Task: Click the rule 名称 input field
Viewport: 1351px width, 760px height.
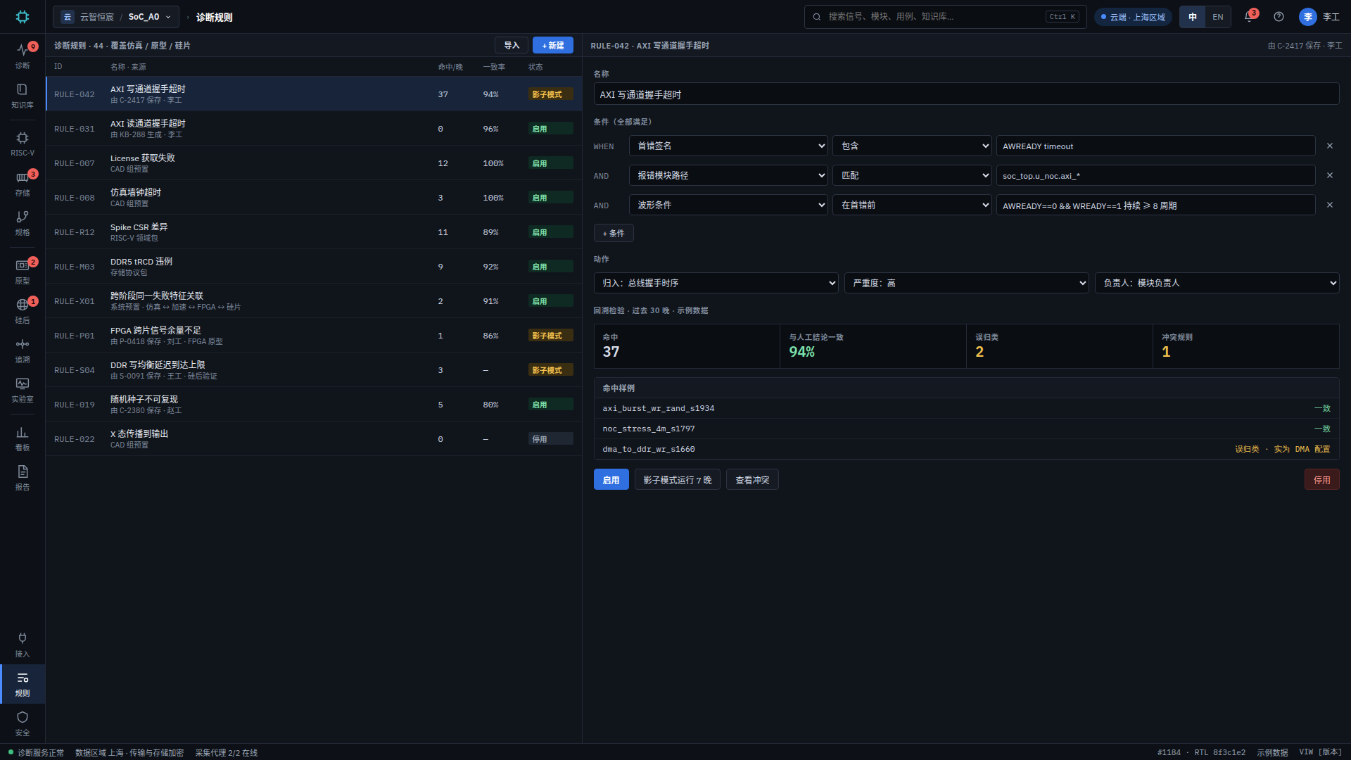Action: click(966, 94)
